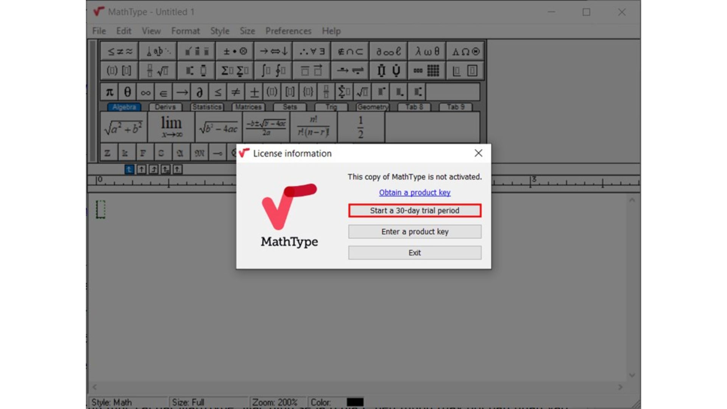Insert the partial derivative symbol
This screenshot has width=727, height=409.
tap(200, 92)
